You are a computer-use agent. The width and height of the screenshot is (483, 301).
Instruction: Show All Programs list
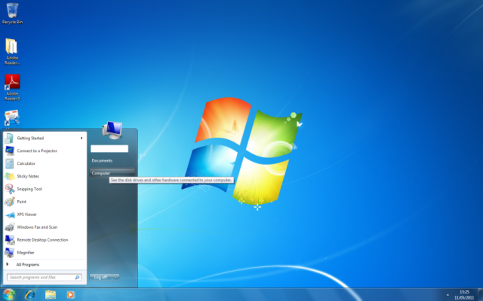[45, 264]
